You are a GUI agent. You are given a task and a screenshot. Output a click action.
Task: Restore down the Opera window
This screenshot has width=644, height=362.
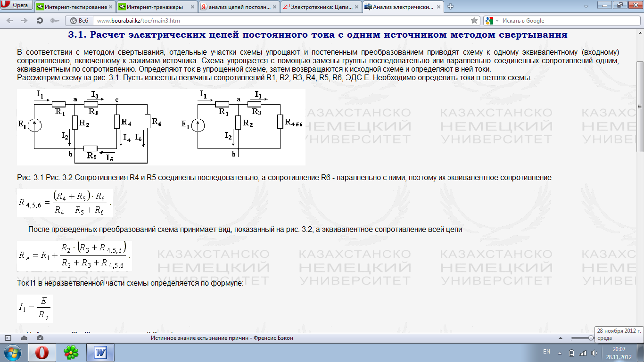click(619, 5)
